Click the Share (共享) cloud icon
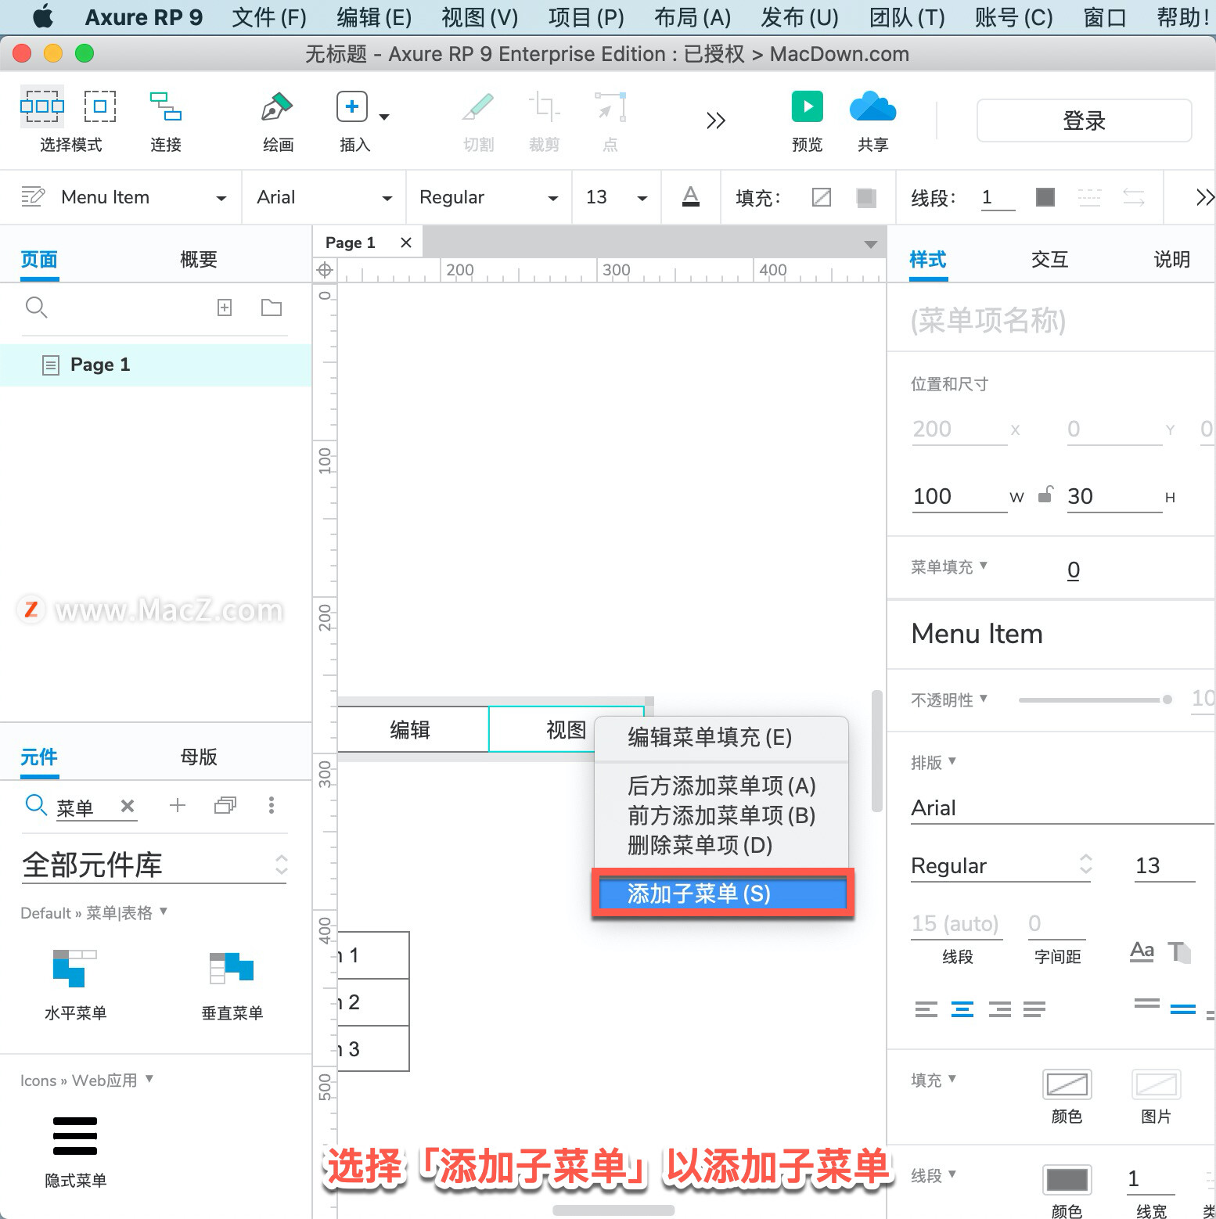This screenshot has width=1216, height=1219. coord(872,106)
